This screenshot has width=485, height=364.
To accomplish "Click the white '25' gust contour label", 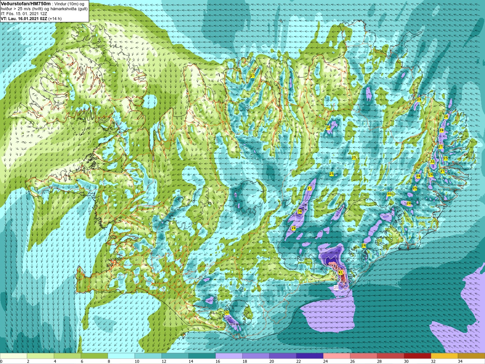I will (x=336, y=288).
